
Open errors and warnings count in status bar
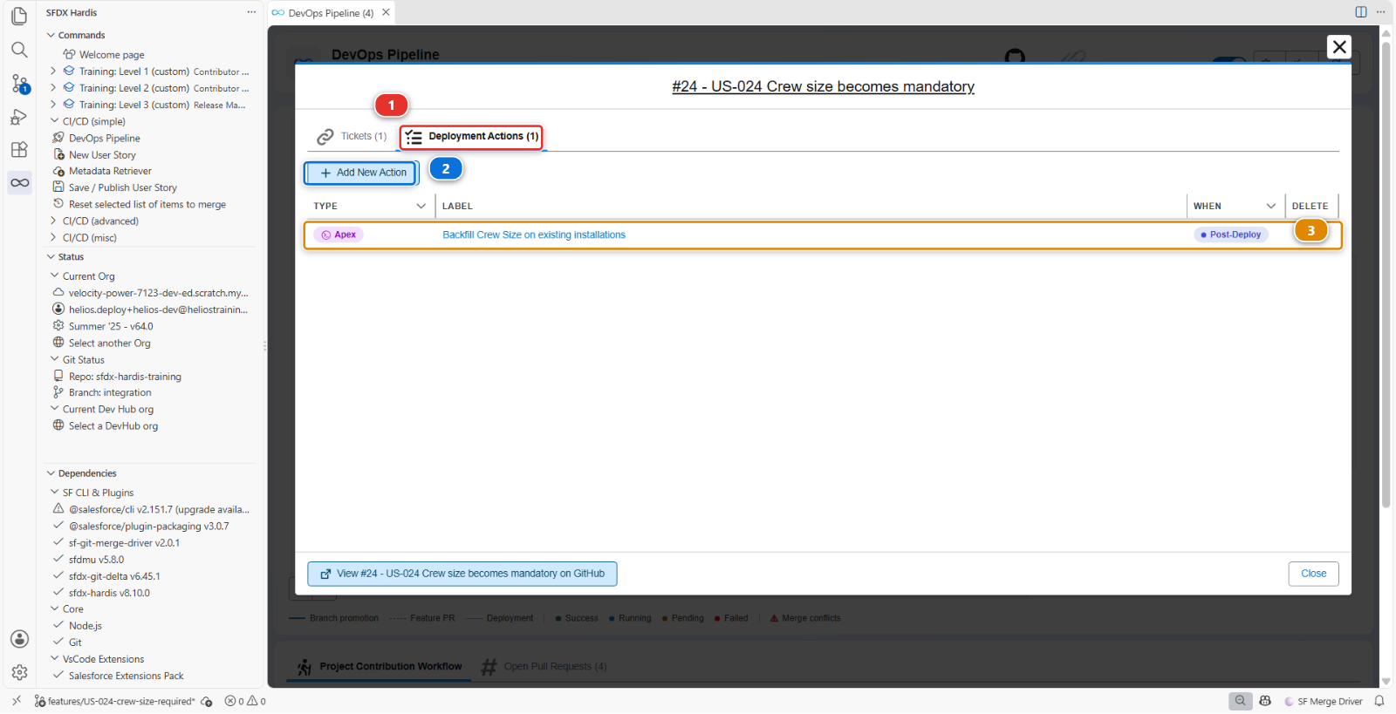(x=245, y=701)
